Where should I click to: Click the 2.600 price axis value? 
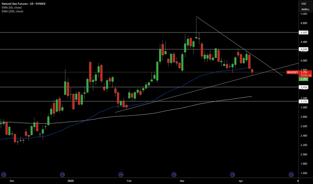tap(304, 126)
